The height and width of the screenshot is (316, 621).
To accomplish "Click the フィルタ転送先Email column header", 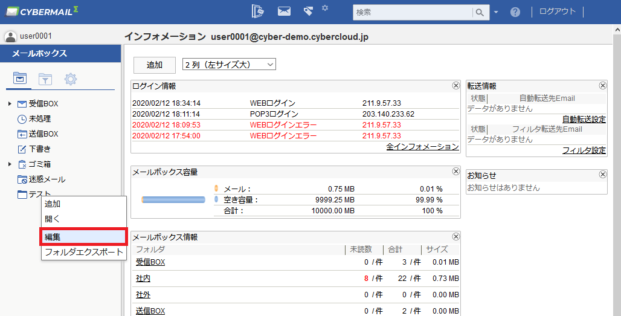I will 547,129.
